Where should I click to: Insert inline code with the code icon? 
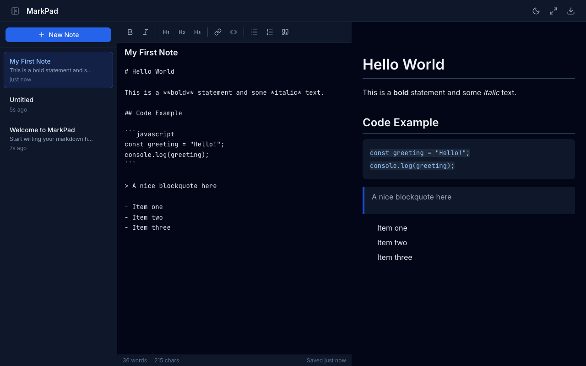click(x=233, y=32)
